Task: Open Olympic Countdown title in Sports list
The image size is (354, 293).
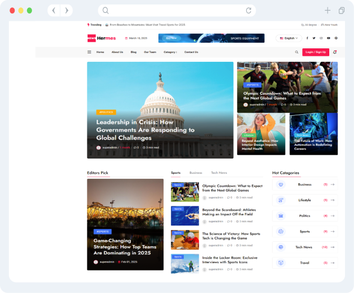Action: [x=232, y=188]
